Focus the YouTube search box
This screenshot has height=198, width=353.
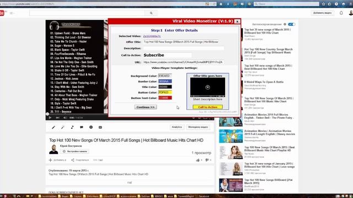point(87,13)
